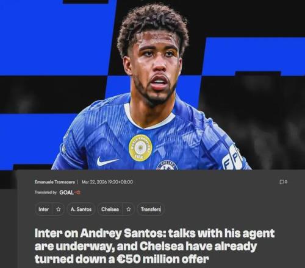Open the Inter tag
Image resolution: width=305 pixels, height=268 pixels.
pos(43,209)
